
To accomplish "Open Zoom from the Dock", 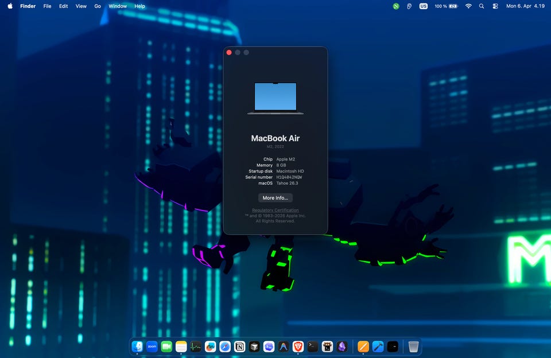I will click(x=152, y=347).
